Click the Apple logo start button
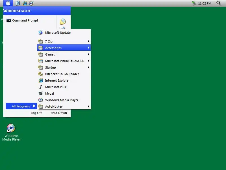Image resolution: width=226 pixels, height=170 pixels. pos(8,3)
